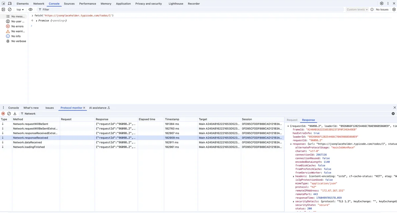Open console settings gear beside No Issues

coord(394,10)
